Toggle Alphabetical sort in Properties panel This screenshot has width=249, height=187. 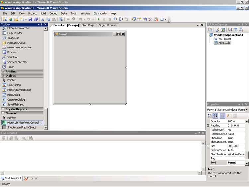215,116
